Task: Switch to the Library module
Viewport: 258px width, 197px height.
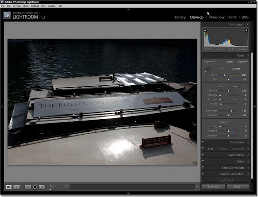Action: point(180,17)
